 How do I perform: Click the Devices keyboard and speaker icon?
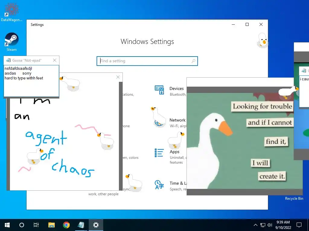point(159,90)
